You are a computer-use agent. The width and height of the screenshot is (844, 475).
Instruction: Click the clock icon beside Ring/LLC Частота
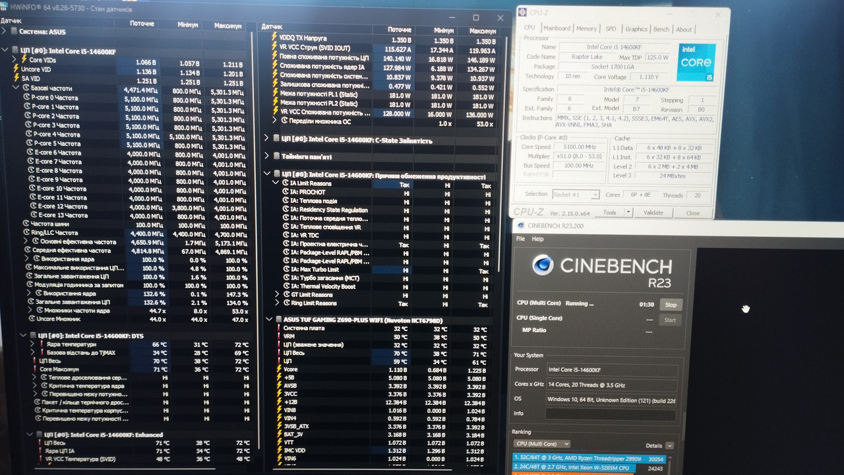(27, 233)
